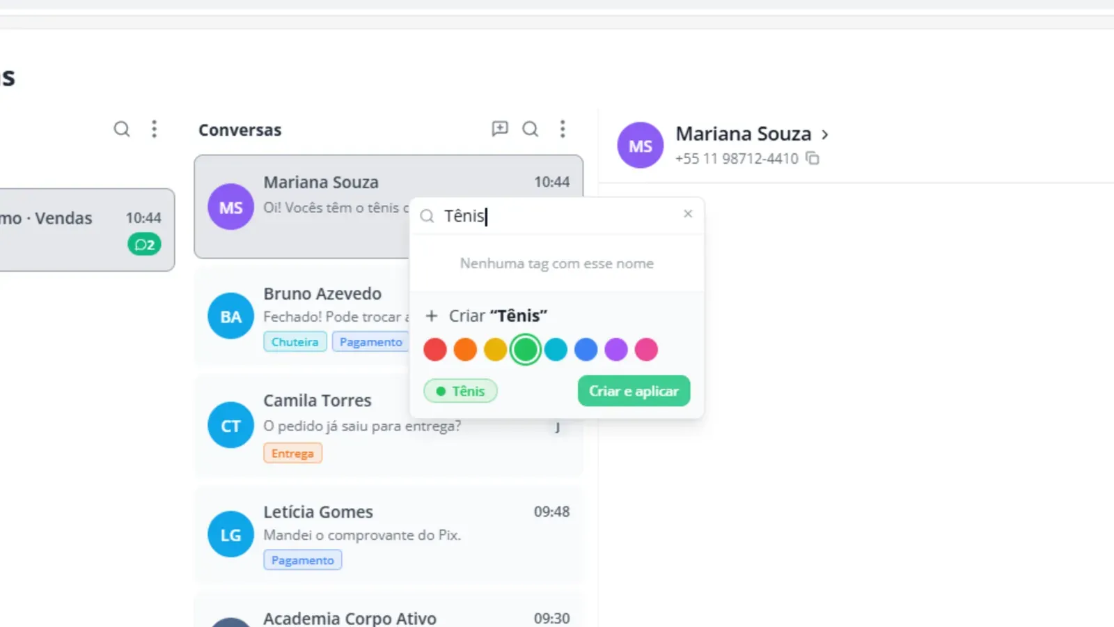Click the Entrega tag on Camila Torres
1114x627 pixels.
pyautogui.click(x=292, y=454)
